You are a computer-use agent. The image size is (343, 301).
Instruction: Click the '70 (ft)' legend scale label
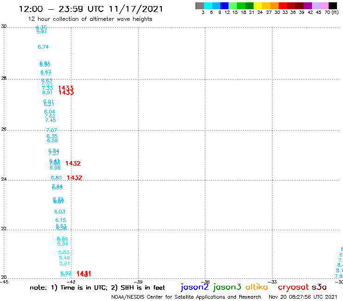pyautogui.click(x=331, y=12)
